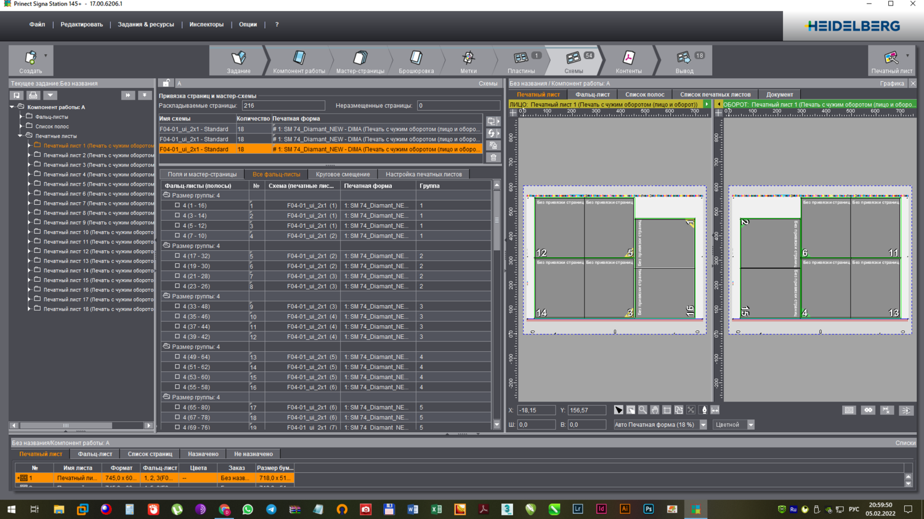This screenshot has height=519, width=924.
Task: Open the Авто Печатная форма zoom dropdown
Action: tap(703, 425)
